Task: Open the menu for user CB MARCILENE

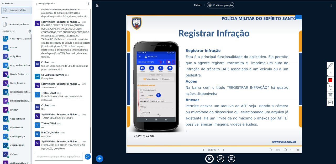Action: pyautogui.click(x=16, y=146)
